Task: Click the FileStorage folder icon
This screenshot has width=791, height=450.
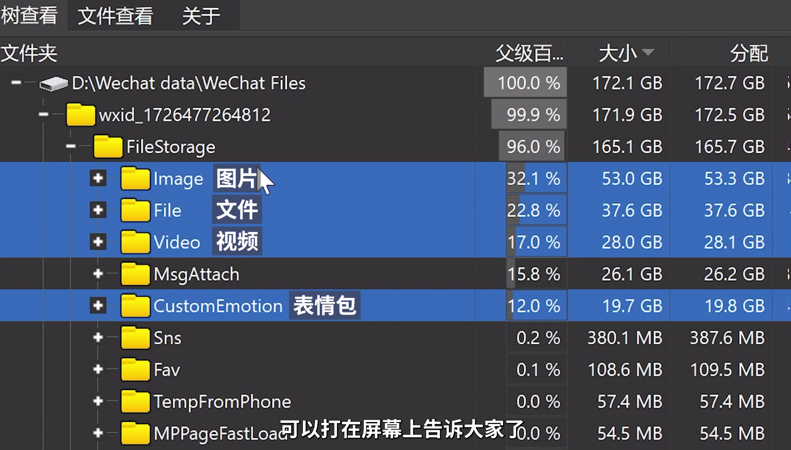Action: click(108, 147)
